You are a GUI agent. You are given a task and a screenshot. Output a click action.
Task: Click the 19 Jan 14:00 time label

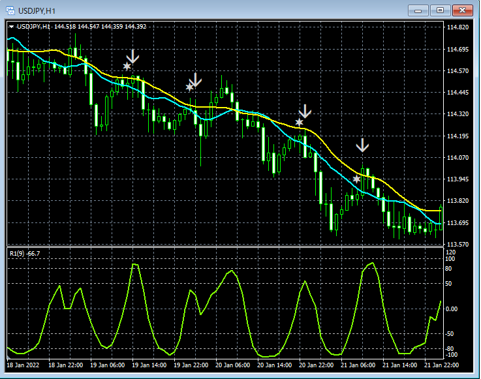point(149,365)
